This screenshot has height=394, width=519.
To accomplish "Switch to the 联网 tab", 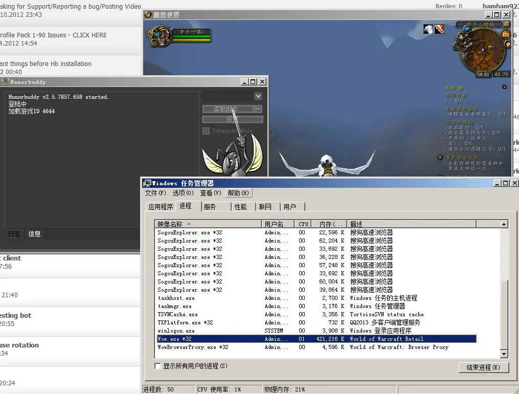I will 268,207.
